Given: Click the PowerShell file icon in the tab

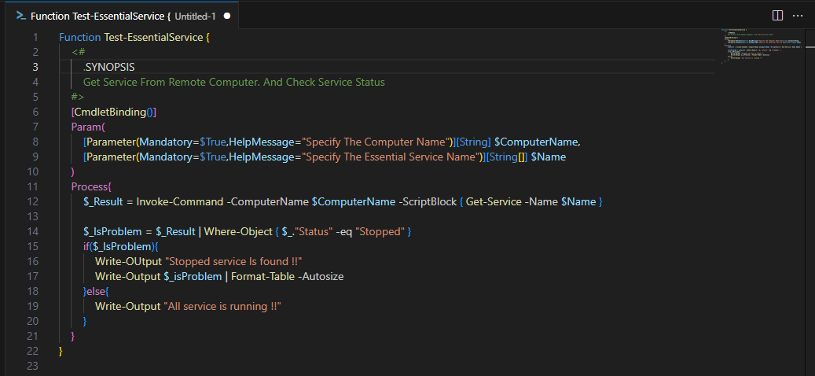Looking at the screenshot, I should pyautogui.click(x=21, y=16).
